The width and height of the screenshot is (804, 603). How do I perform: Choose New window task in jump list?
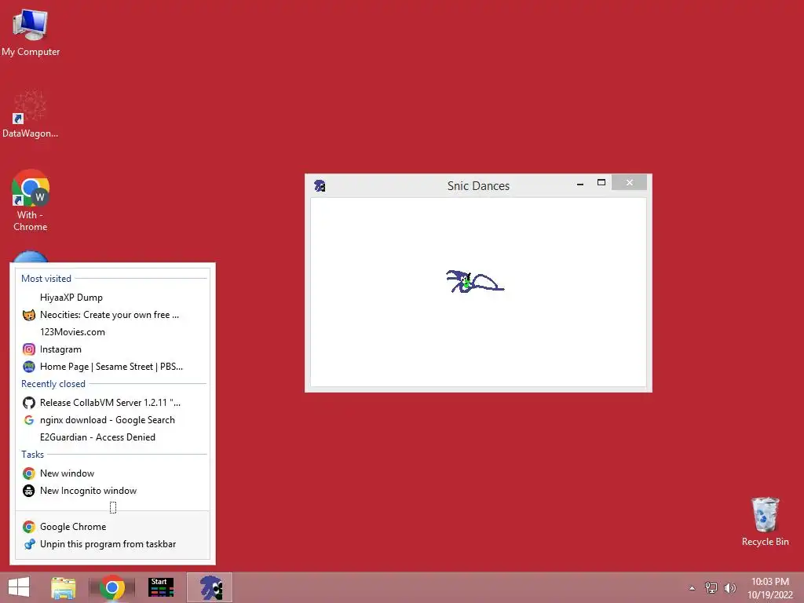click(113, 473)
